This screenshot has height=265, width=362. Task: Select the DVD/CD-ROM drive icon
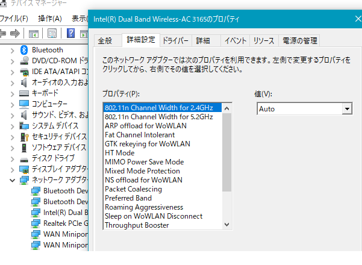coord(24,61)
